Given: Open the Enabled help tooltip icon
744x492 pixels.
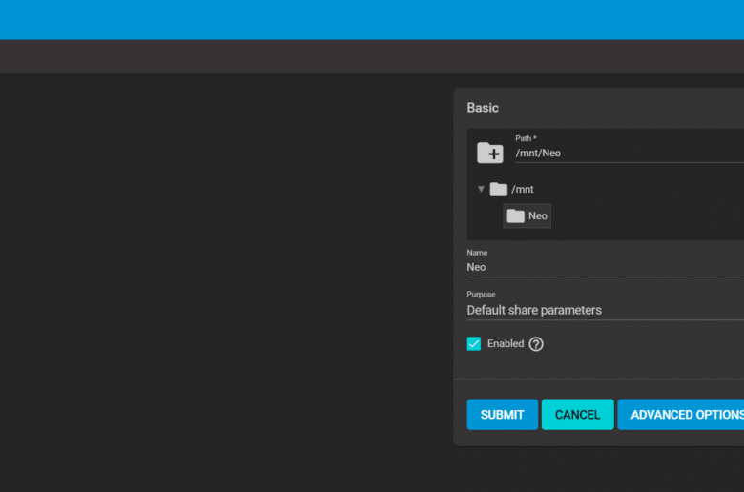Looking at the screenshot, I should click(536, 344).
